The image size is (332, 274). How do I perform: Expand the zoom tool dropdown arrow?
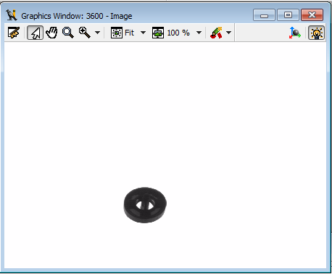pyautogui.click(x=97, y=33)
